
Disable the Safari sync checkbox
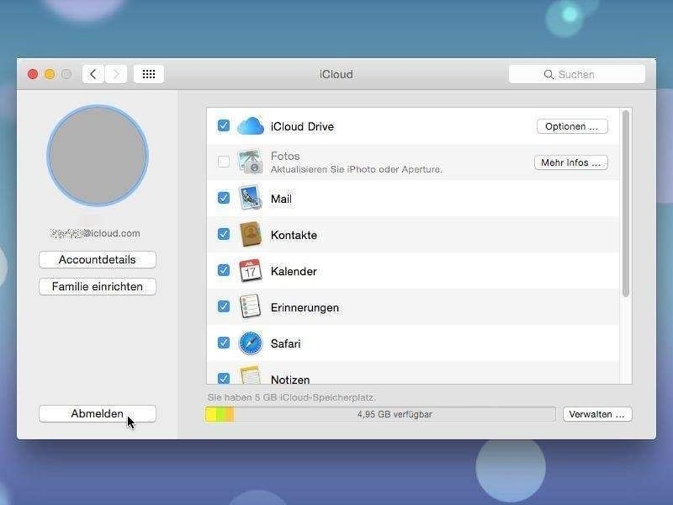pyautogui.click(x=223, y=343)
